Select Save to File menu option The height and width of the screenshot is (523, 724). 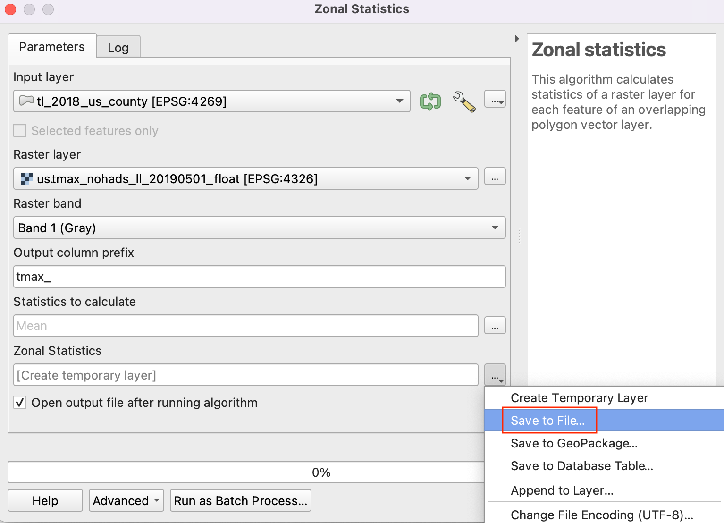(x=547, y=421)
